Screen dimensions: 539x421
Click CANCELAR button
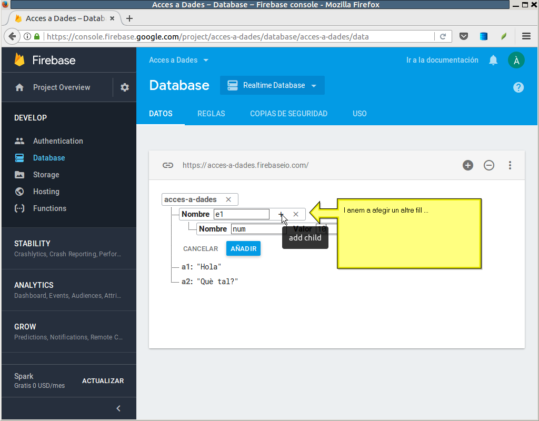click(x=201, y=248)
